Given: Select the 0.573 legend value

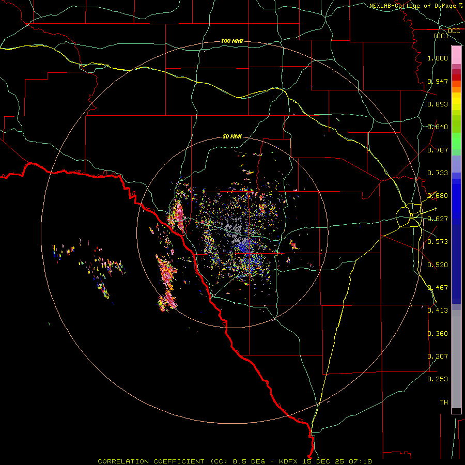Looking at the screenshot, I should pos(438,242).
